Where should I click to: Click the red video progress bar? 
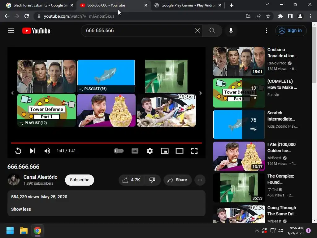click(106, 143)
